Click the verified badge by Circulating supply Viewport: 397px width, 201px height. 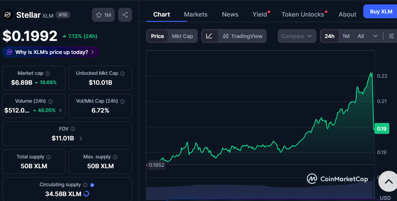pyautogui.click(x=92, y=185)
